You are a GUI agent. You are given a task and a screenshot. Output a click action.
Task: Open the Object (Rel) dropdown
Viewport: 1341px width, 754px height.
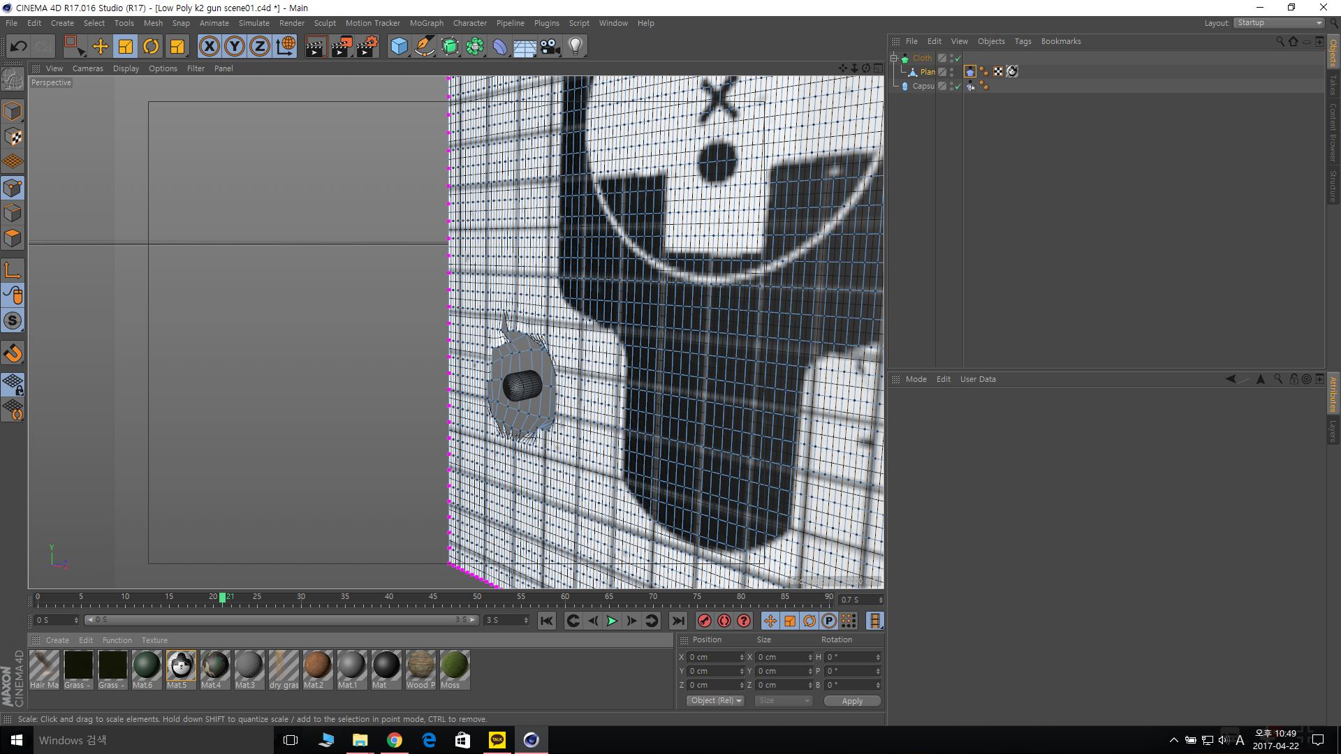tap(715, 700)
